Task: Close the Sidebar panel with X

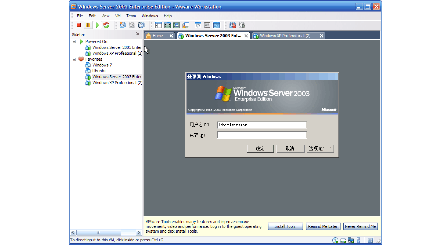Action: [x=138, y=34]
